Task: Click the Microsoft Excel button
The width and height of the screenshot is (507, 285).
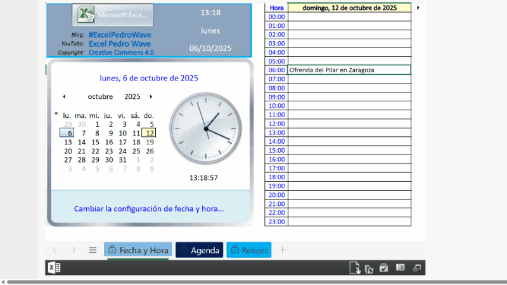Action: pos(113,15)
